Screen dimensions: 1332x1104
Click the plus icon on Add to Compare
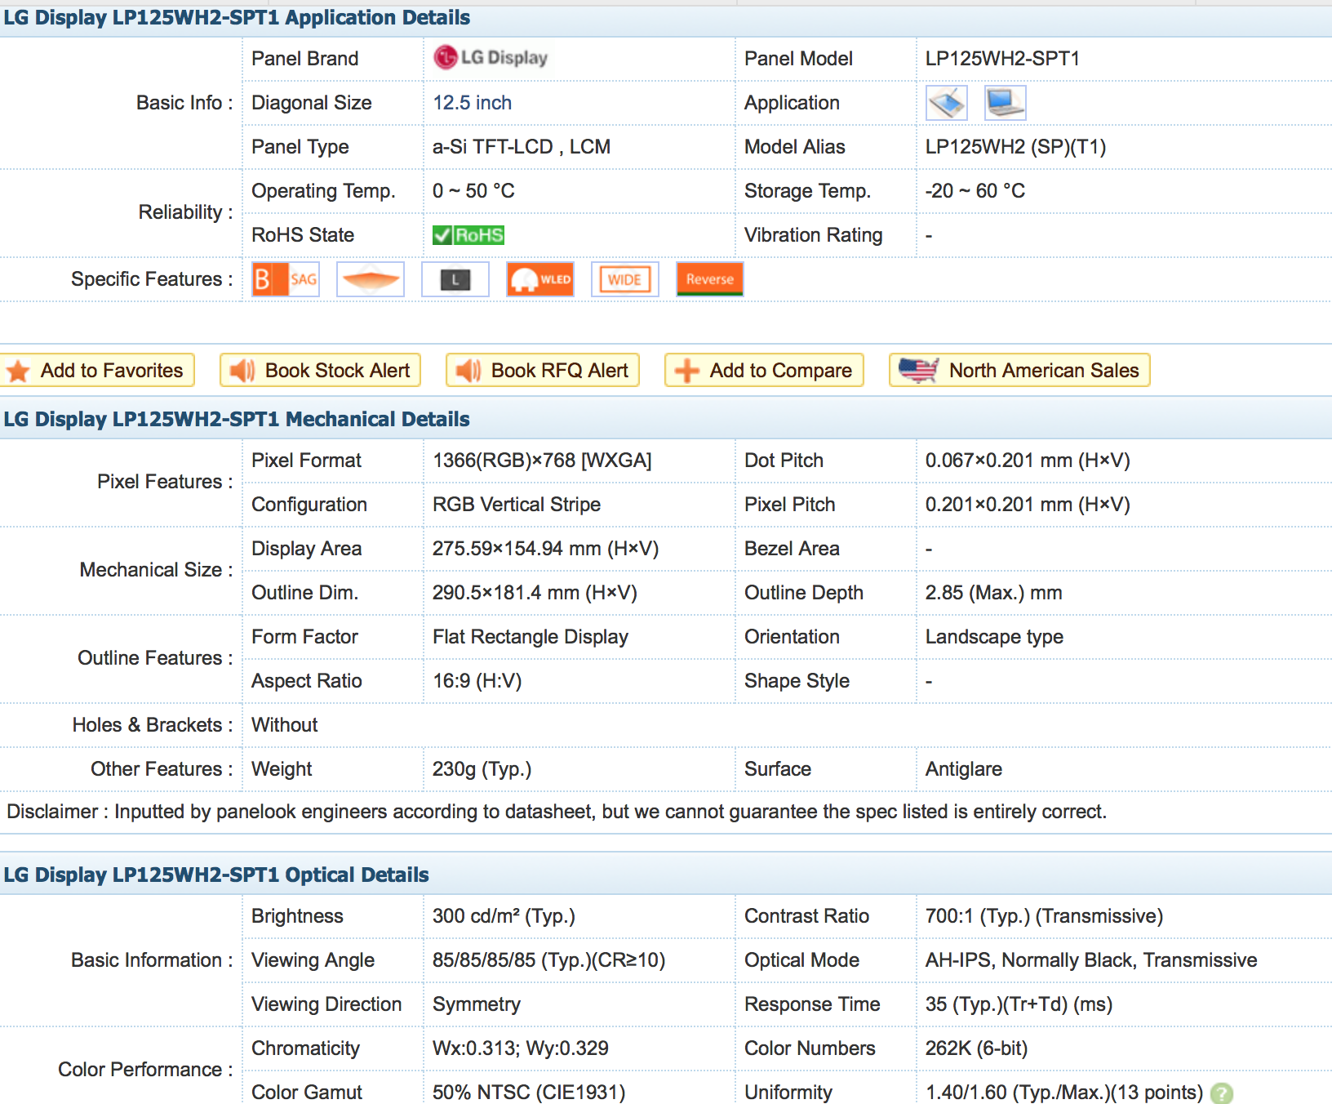[687, 371]
